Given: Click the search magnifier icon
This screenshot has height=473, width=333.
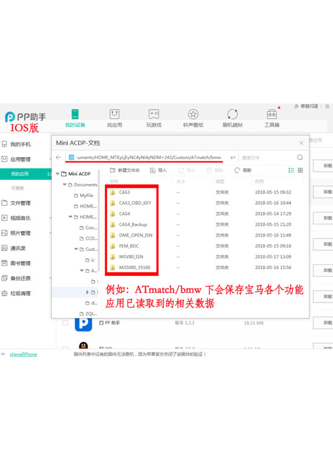Looking at the screenshot, I should pyautogui.click(x=300, y=157).
